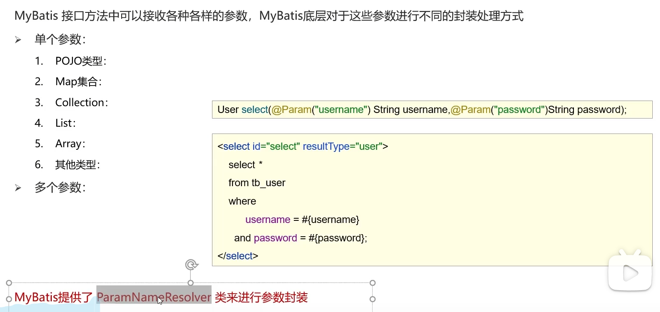The image size is (660, 312).
Task: Click the closing '</select>' tag
Action: (x=238, y=256)
